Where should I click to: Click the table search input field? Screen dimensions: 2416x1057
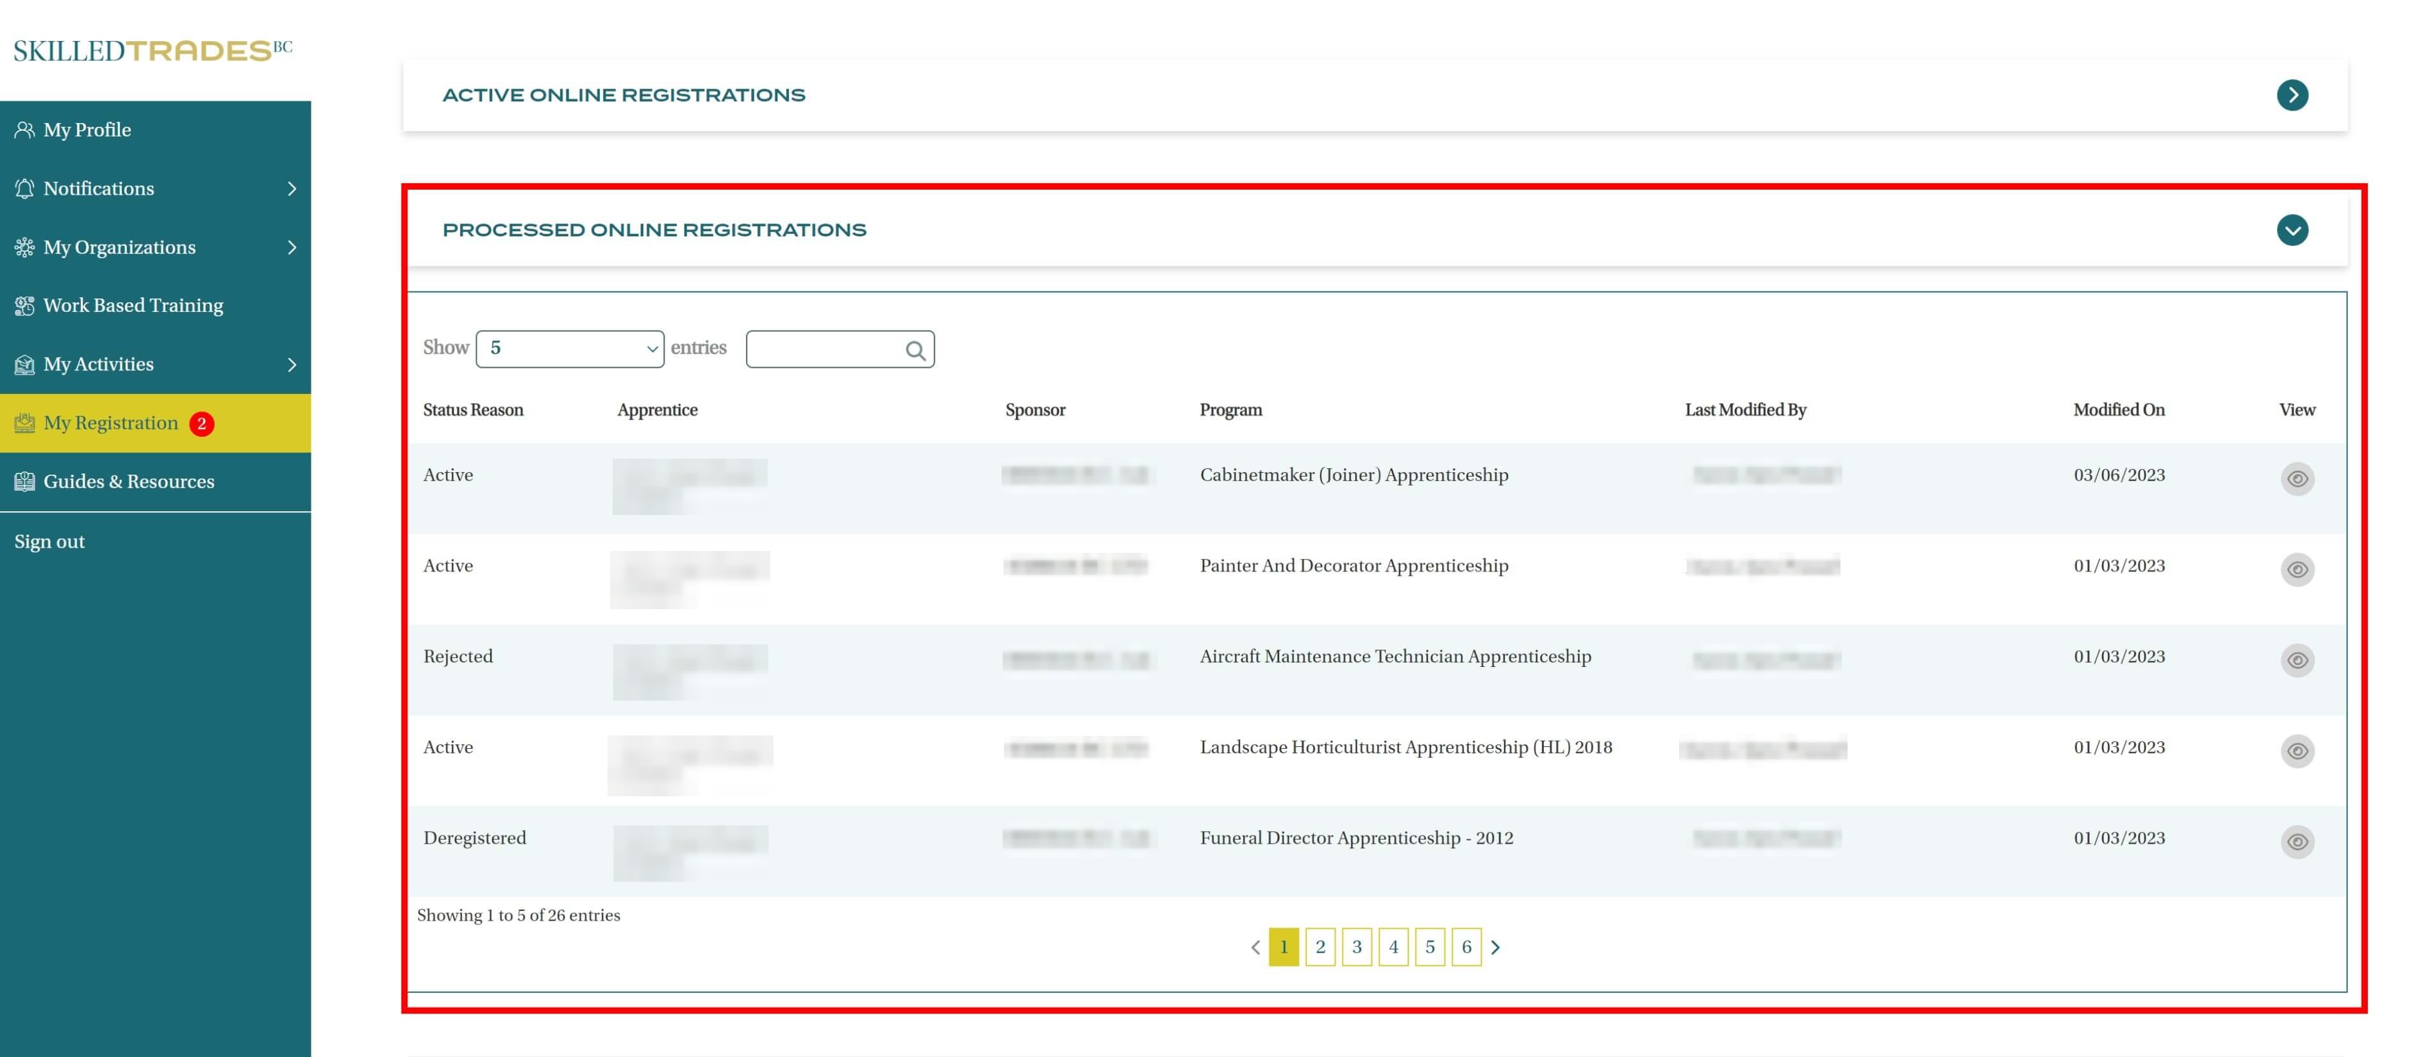pos(823,349)
